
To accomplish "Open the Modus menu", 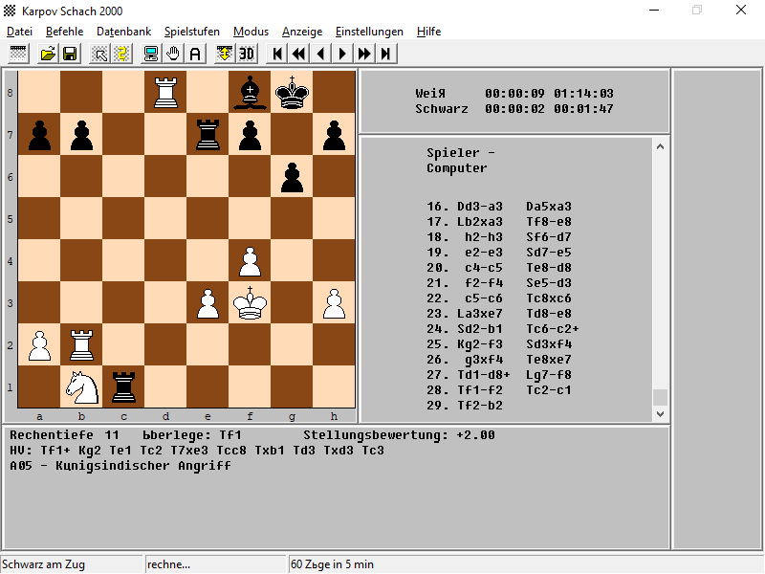I will 251,32.
